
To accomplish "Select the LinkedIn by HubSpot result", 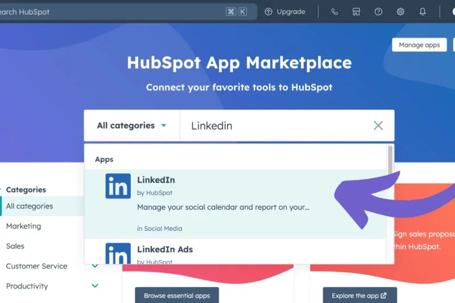I will pyautogui.click(x=235, y=204).
